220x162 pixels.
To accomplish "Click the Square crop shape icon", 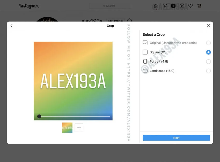I will point(145,52).
